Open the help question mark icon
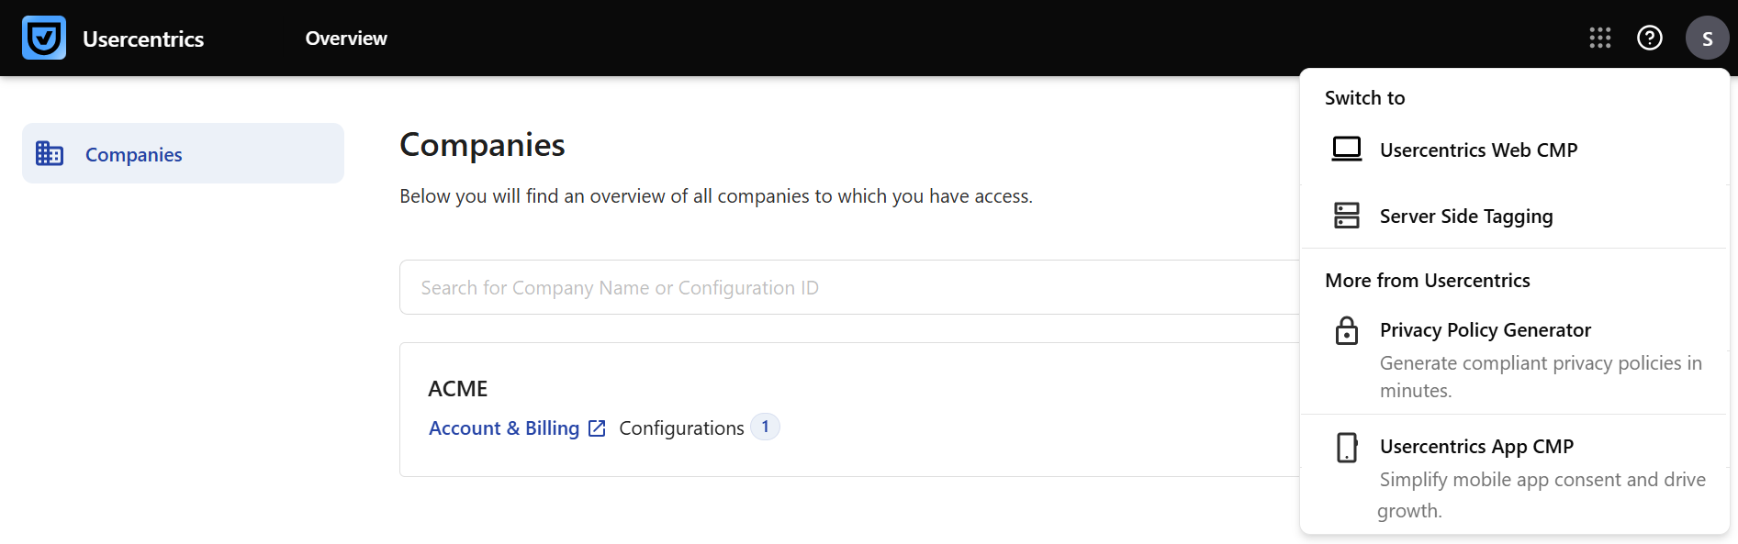The width and height of the screenshot is (1738, 544). tap(1650, 38)
